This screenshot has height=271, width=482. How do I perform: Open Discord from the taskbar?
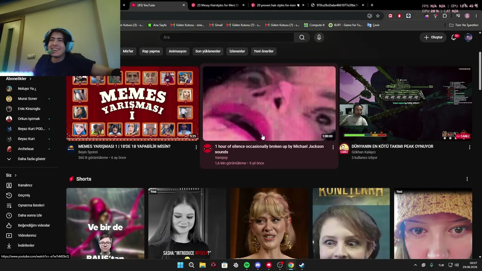pyautogui.click(x=258, y=265)
